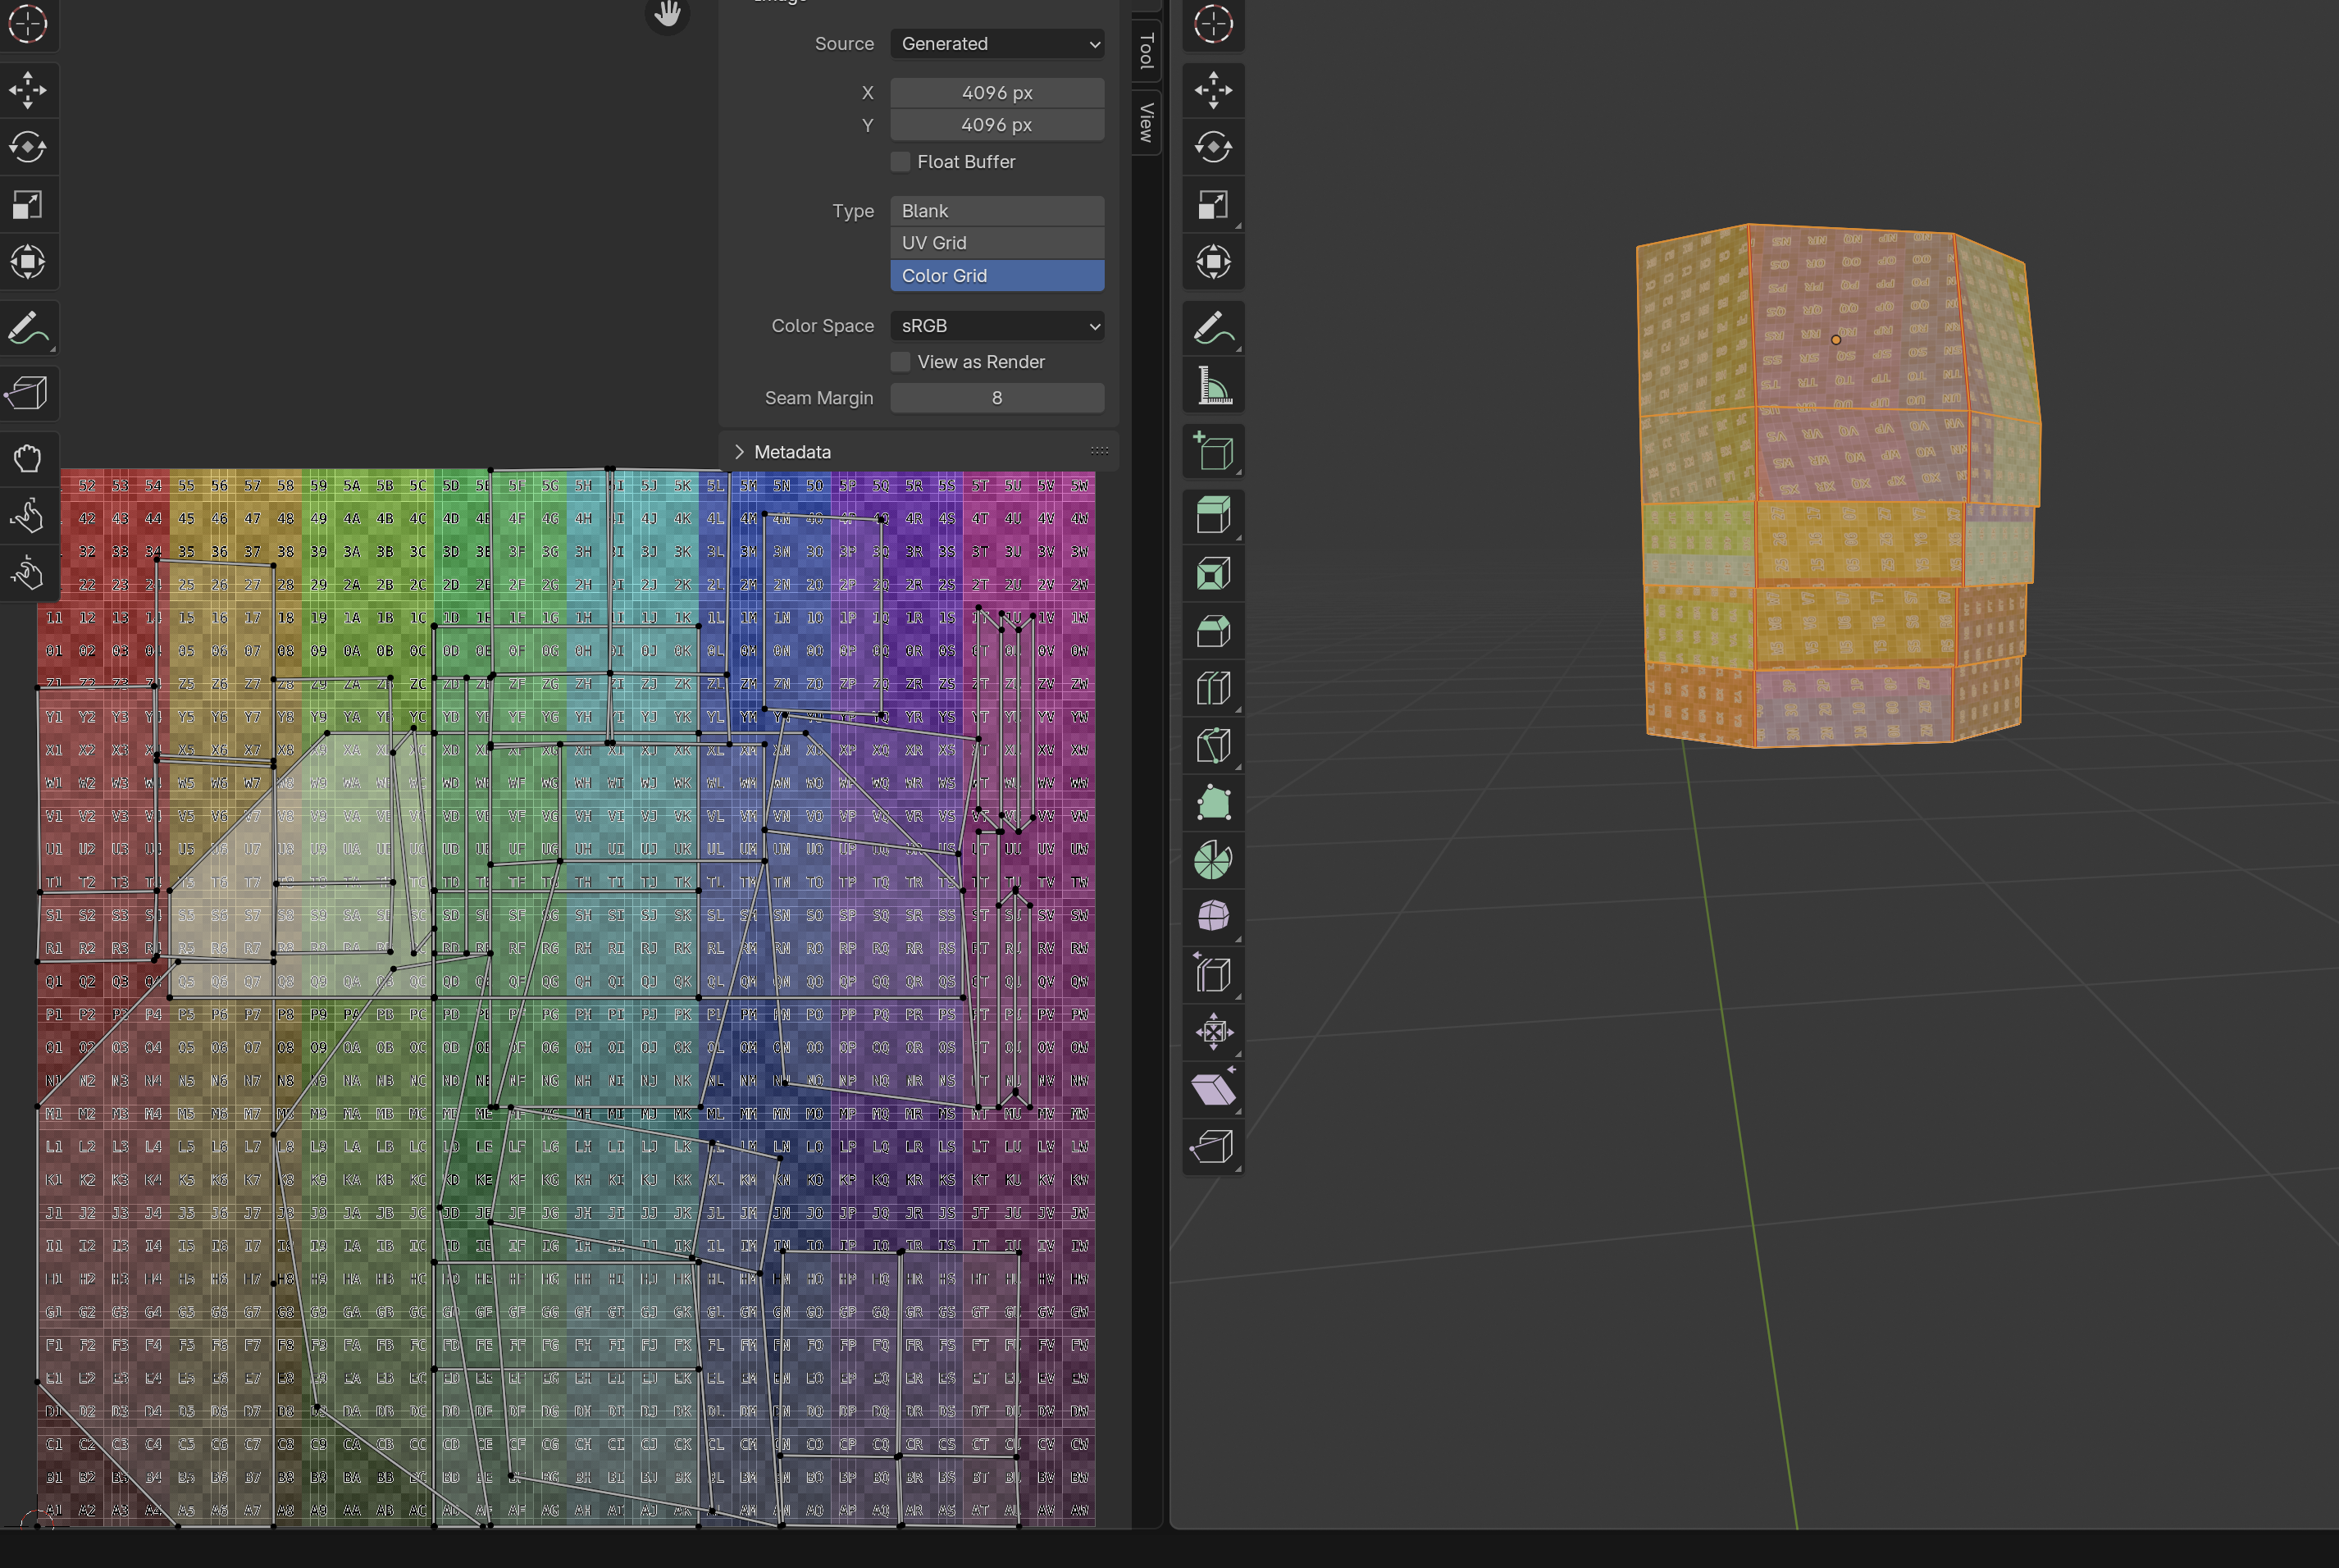Switch to the Tool sidebar tab

pyautogui.click(x=1146, y=50)
